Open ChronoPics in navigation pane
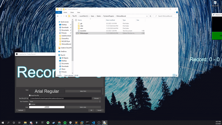The height and width of the screenshot is (125, 222). click(65, 39)
